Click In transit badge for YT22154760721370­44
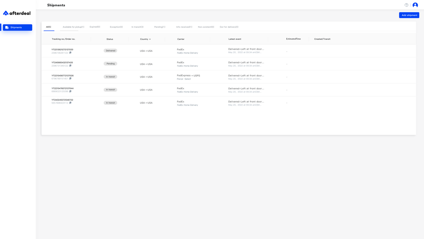This screenshot has height=239, width=424. coord(110,90)
